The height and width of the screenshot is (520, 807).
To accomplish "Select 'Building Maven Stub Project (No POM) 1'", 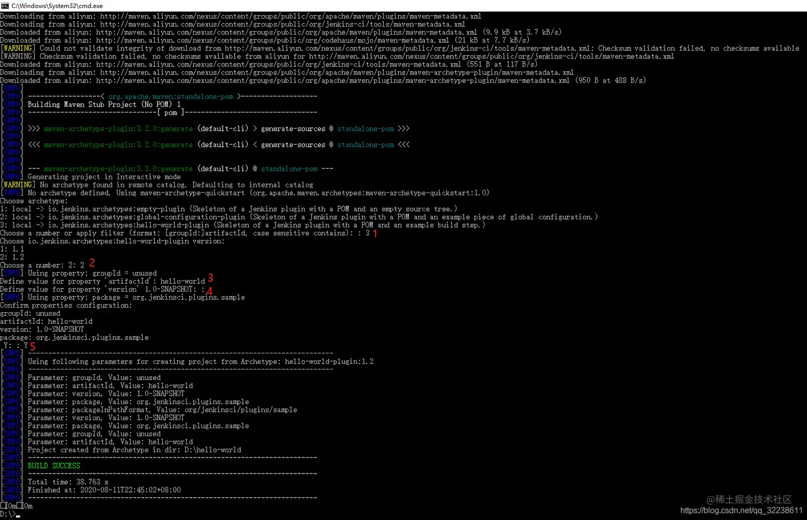I will coord(105,105).
